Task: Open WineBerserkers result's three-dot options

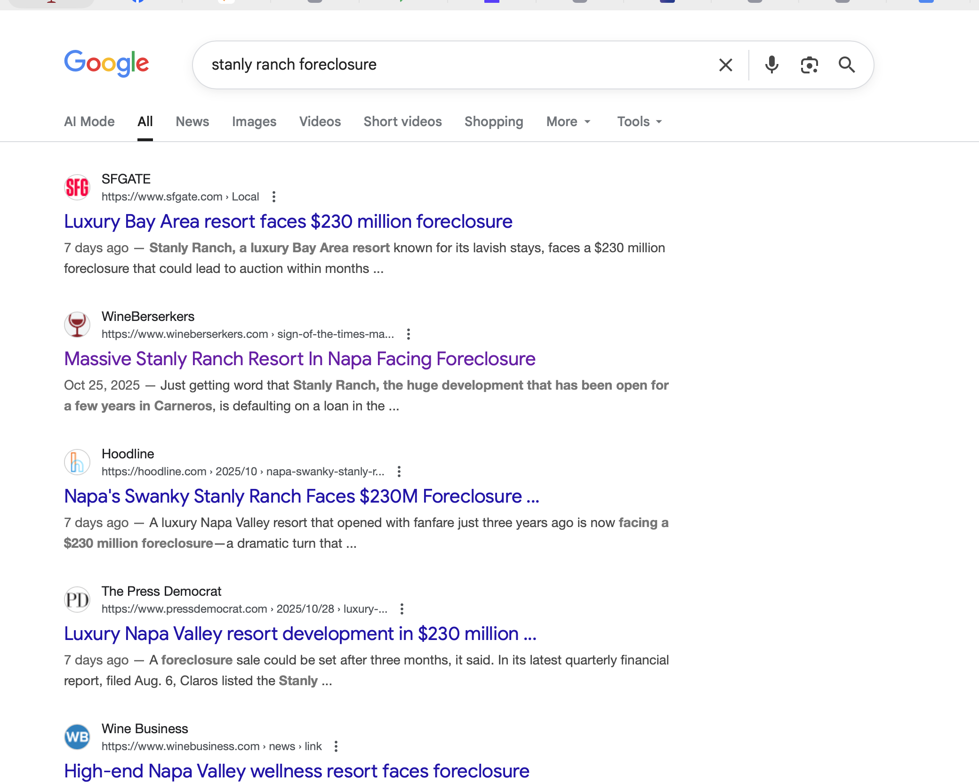Action: tap(409, 334)
